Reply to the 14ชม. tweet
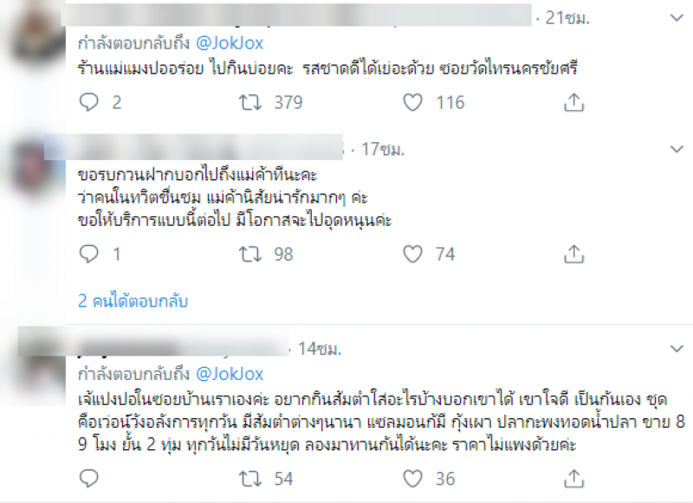 coord(90,479)
